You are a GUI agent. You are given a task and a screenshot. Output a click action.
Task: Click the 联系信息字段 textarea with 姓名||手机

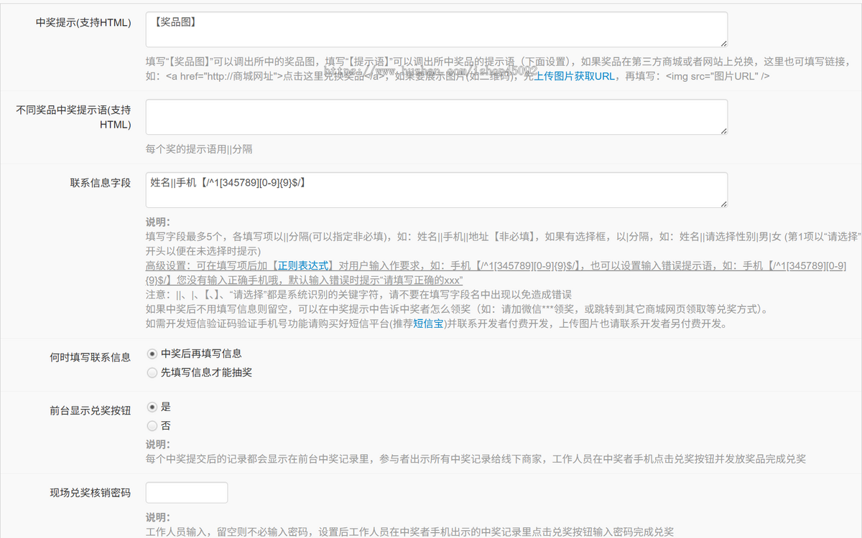(x=436, y=190)
